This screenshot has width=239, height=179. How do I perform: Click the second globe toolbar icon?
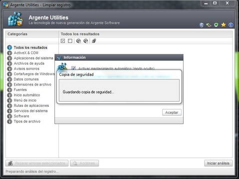point(86,41)
